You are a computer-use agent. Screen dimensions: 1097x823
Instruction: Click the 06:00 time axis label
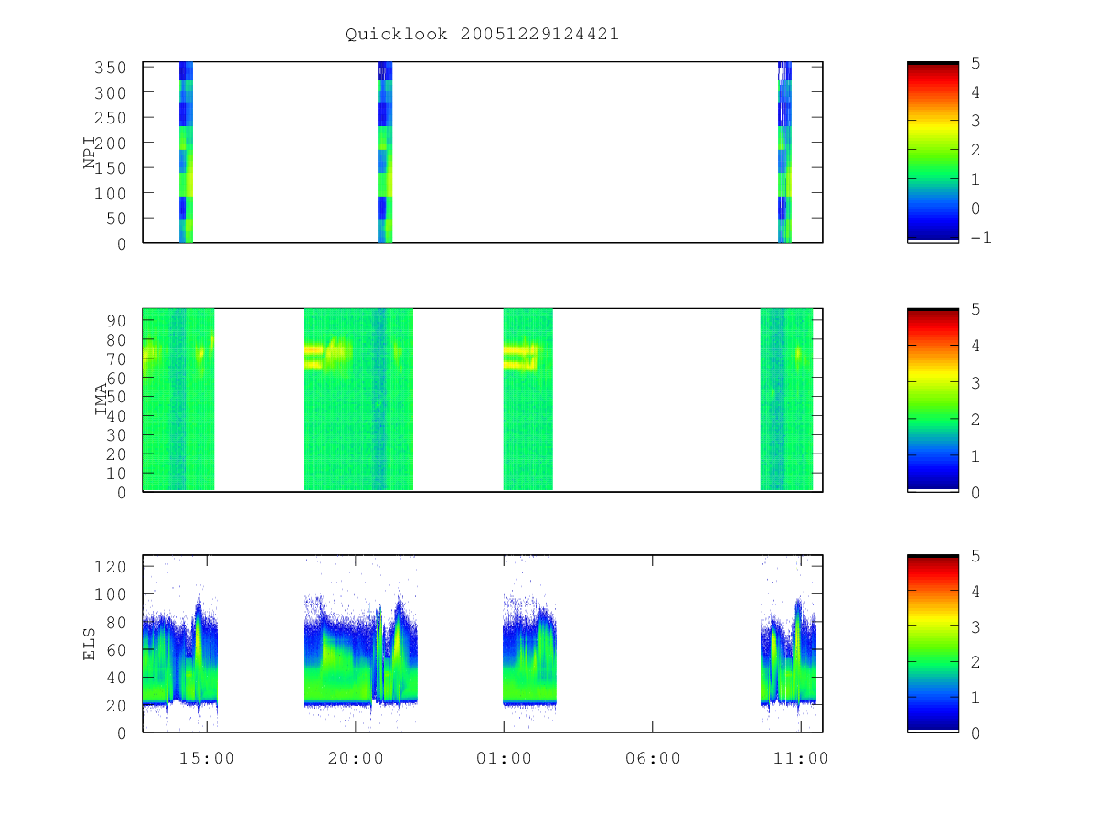coord(653,758)
